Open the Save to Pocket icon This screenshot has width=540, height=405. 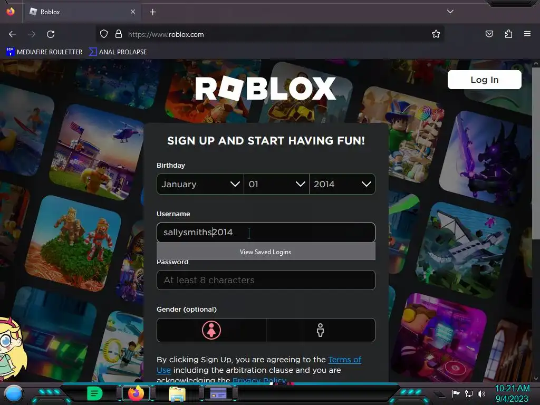coord(489,34)
